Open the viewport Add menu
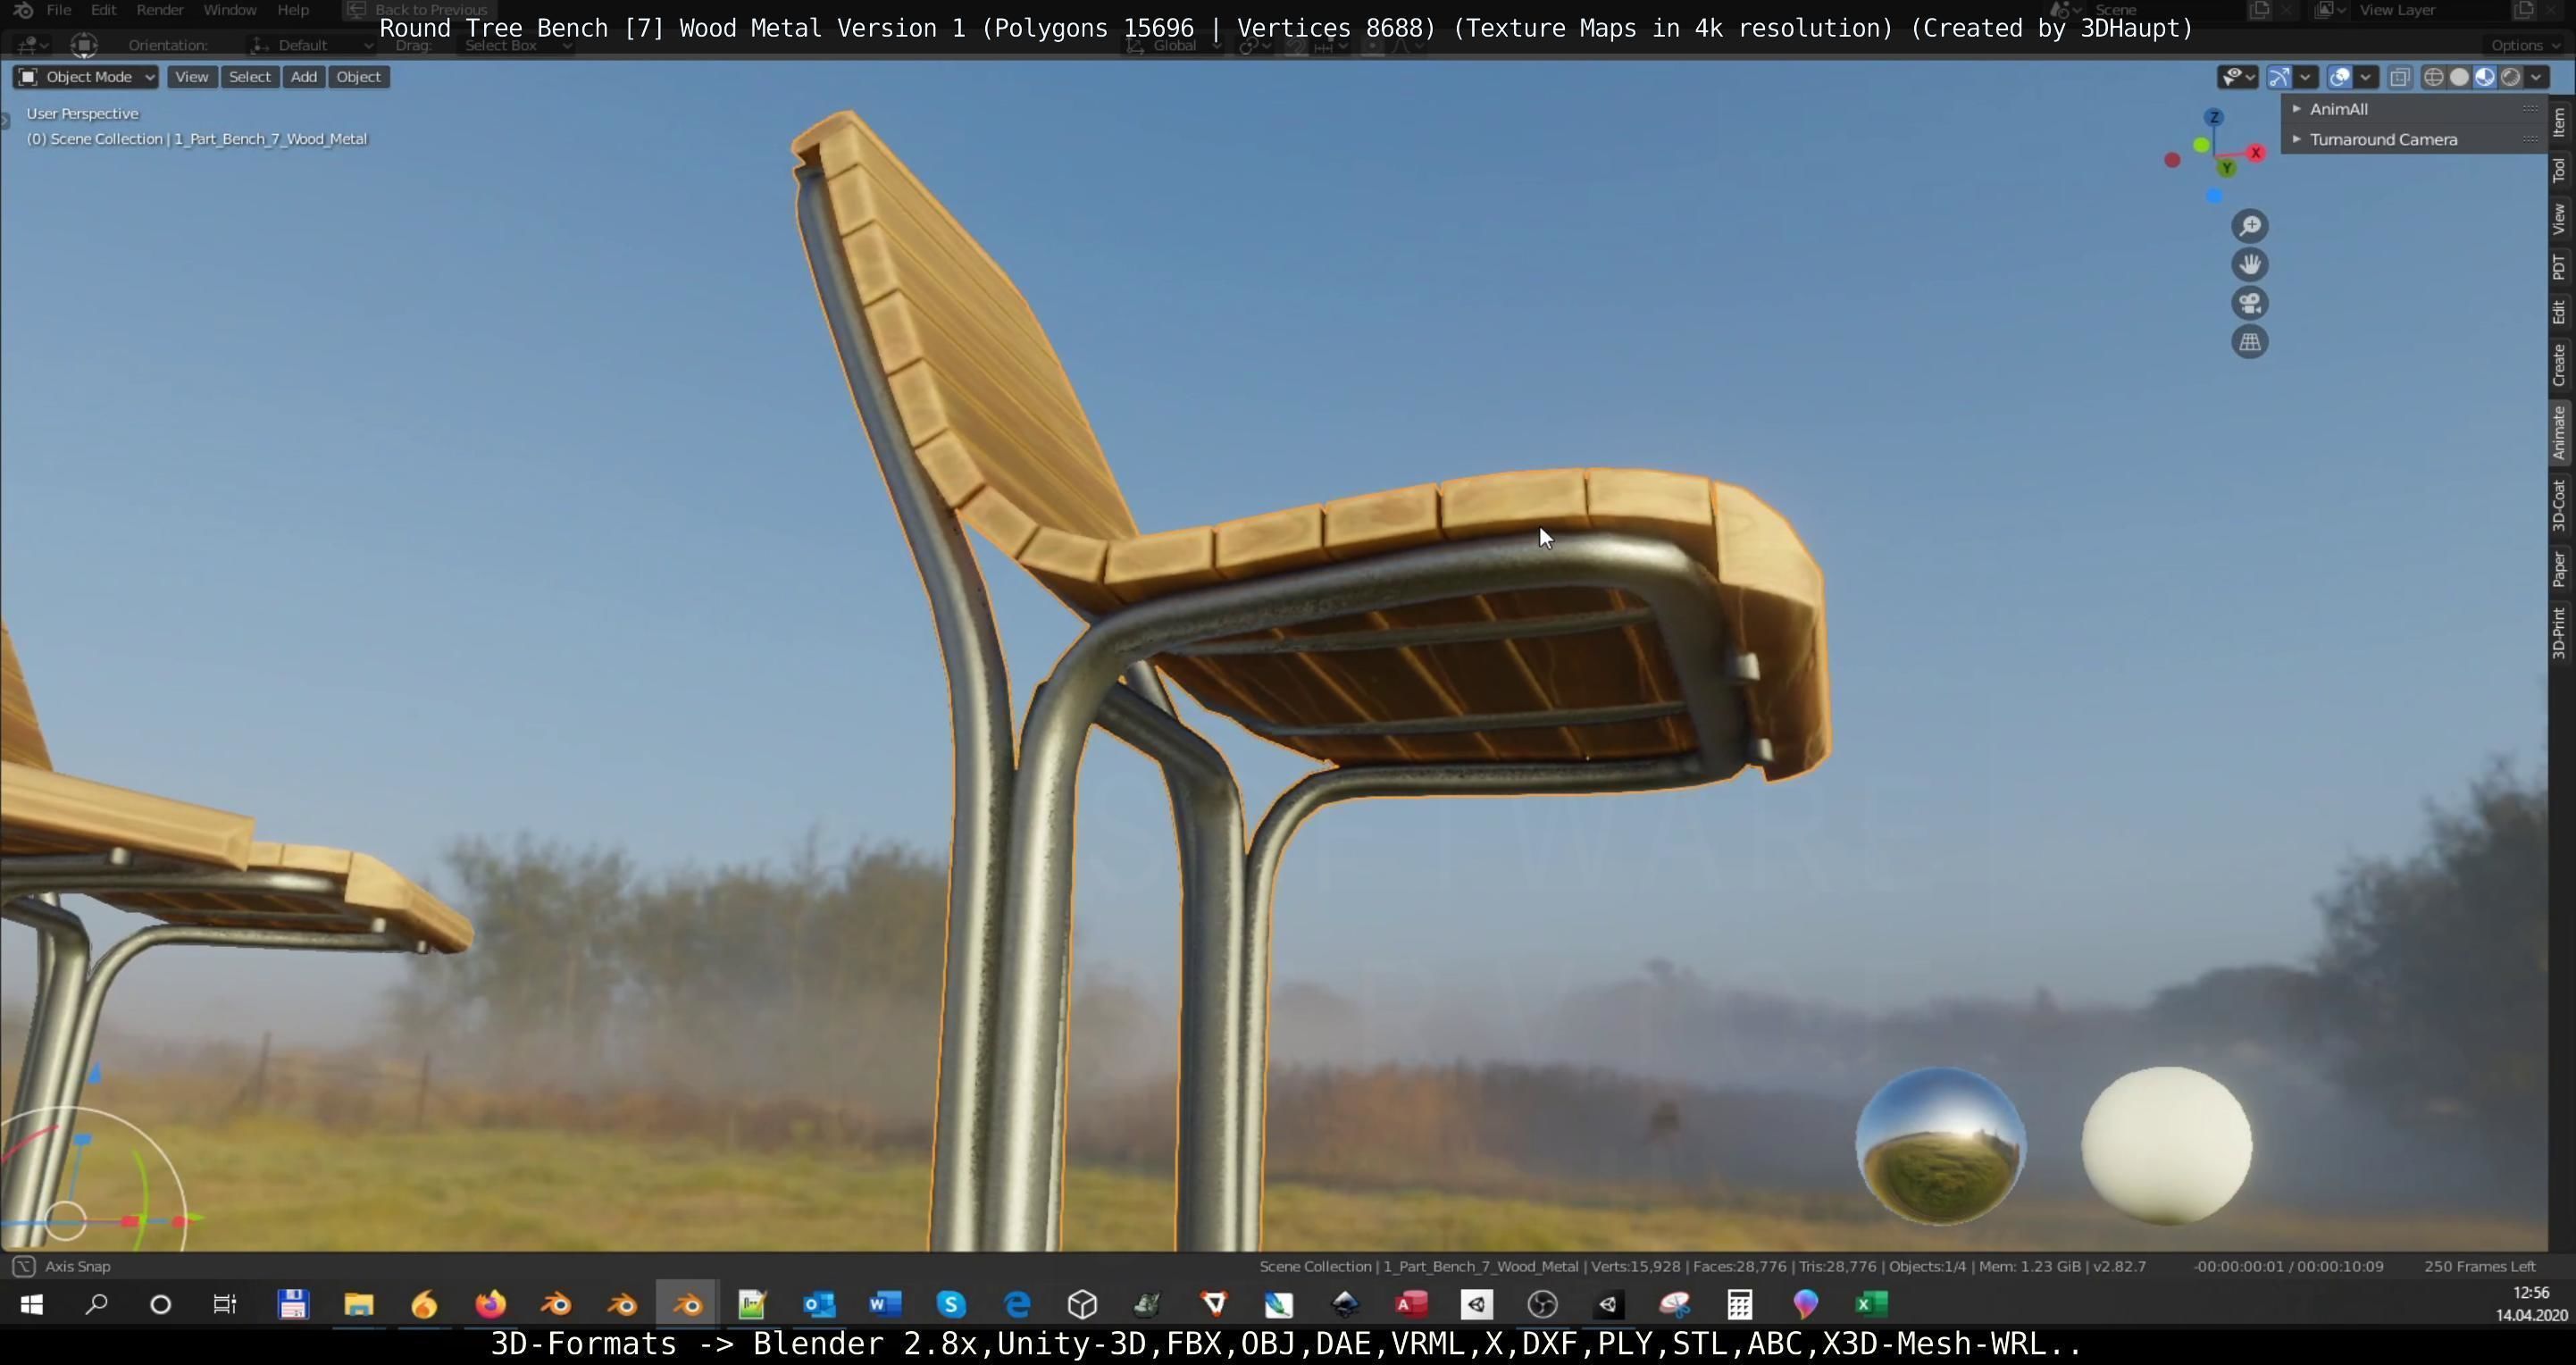2576x1365 pixels. pyautogui.click(x=303, y=77)
